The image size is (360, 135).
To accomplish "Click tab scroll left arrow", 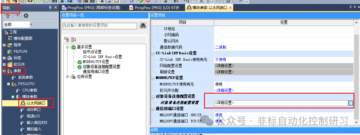I will [x=351, y=7].
